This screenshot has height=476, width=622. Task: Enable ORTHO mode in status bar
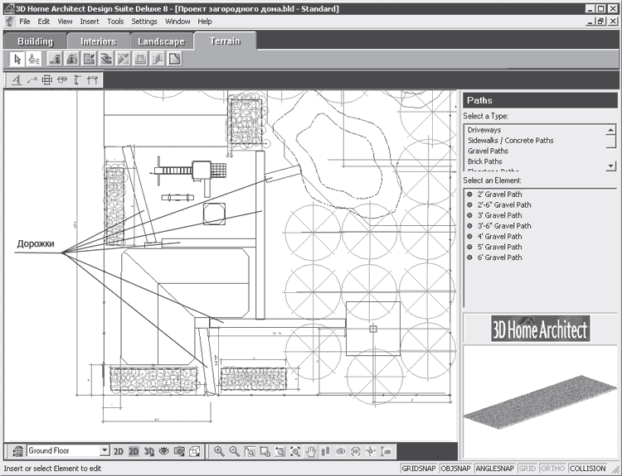coord(552,469)
